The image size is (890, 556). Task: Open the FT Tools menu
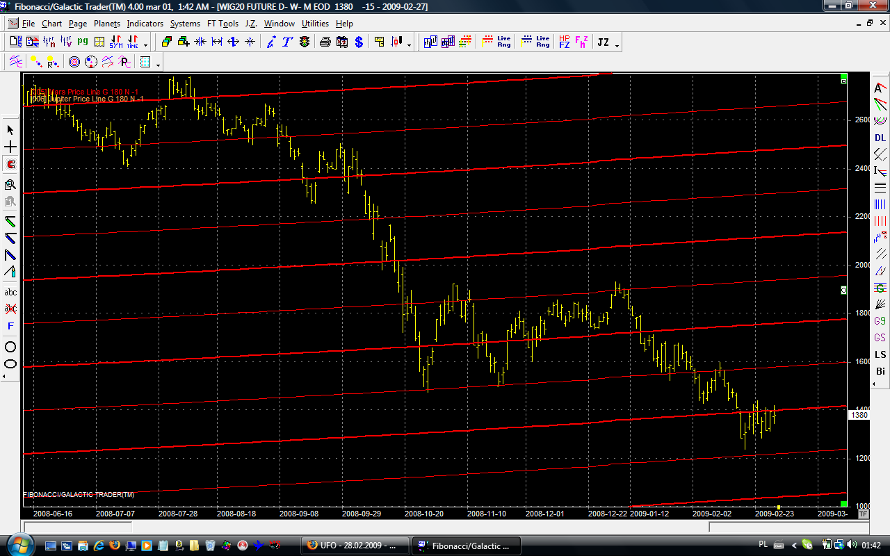tap(222, 24)
